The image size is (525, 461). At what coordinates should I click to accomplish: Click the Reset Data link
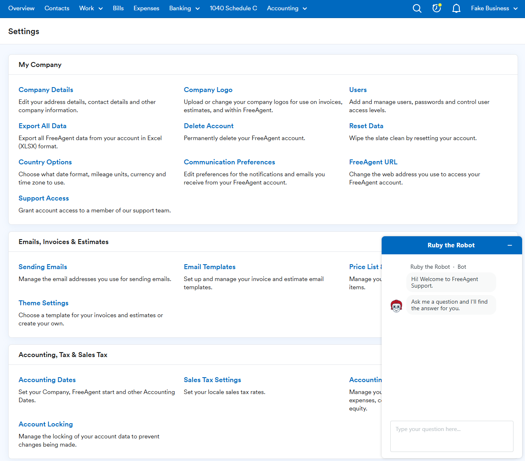coord(366,126)
